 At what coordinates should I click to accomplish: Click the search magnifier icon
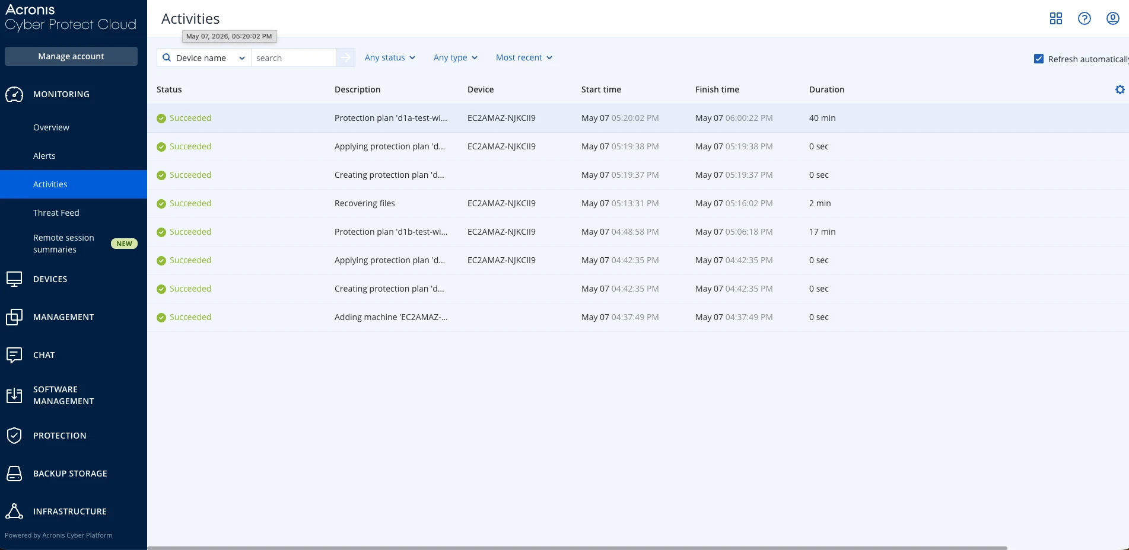click(x=167, y=57)
